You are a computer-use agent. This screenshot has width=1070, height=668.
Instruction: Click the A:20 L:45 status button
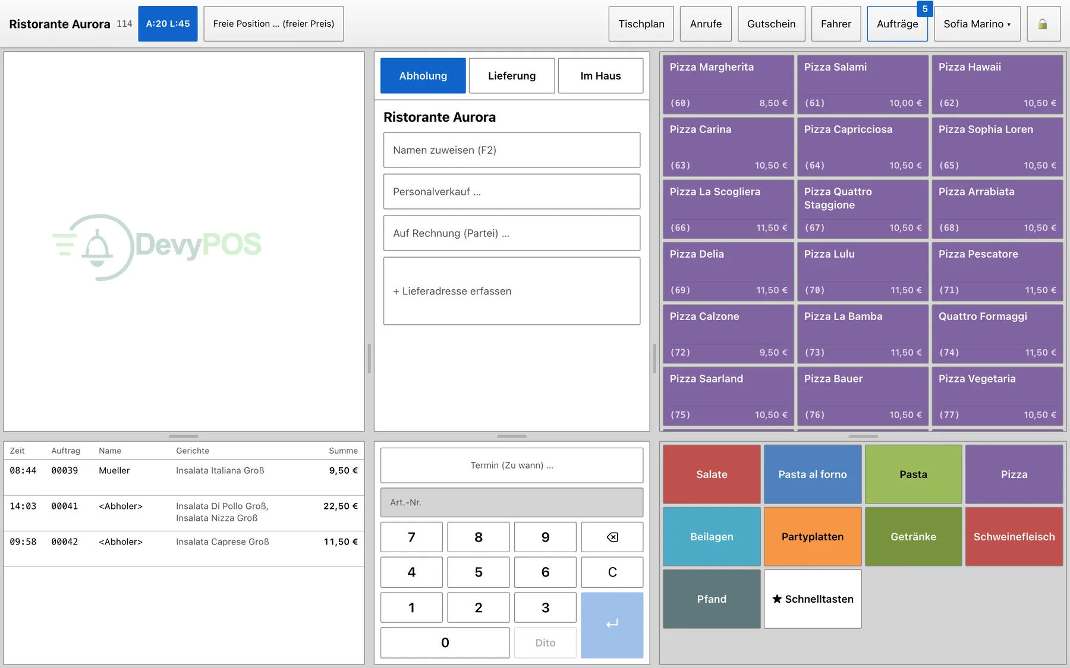(x=168, y=24)
